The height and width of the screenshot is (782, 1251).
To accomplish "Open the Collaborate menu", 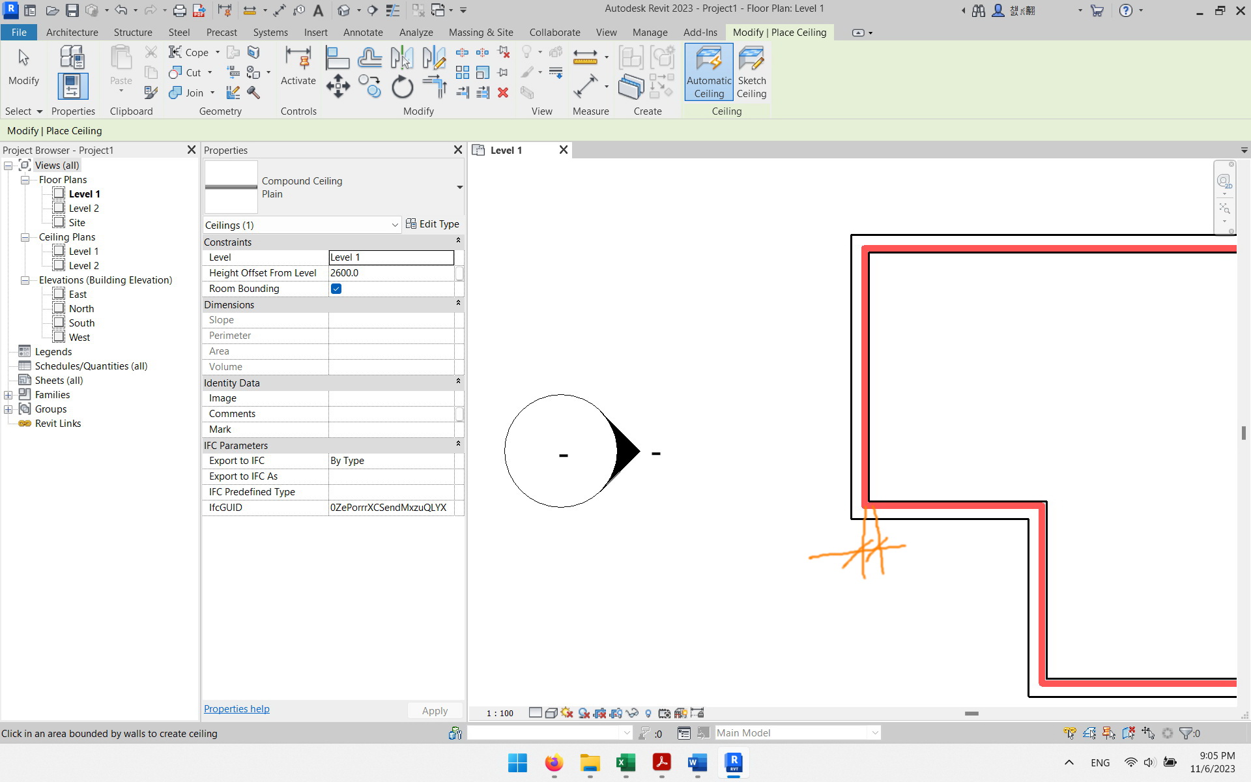I will (554, 32).
